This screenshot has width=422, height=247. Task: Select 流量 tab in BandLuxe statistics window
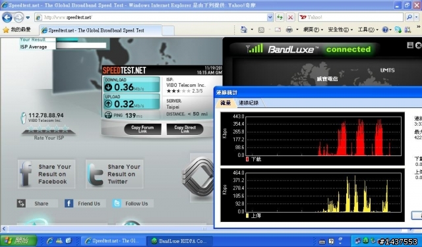(x=226, y=103)
